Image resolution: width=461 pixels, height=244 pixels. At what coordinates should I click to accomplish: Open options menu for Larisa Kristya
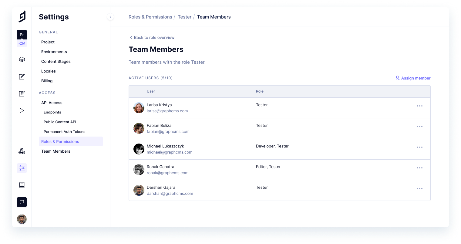click(x=420, y=106)
